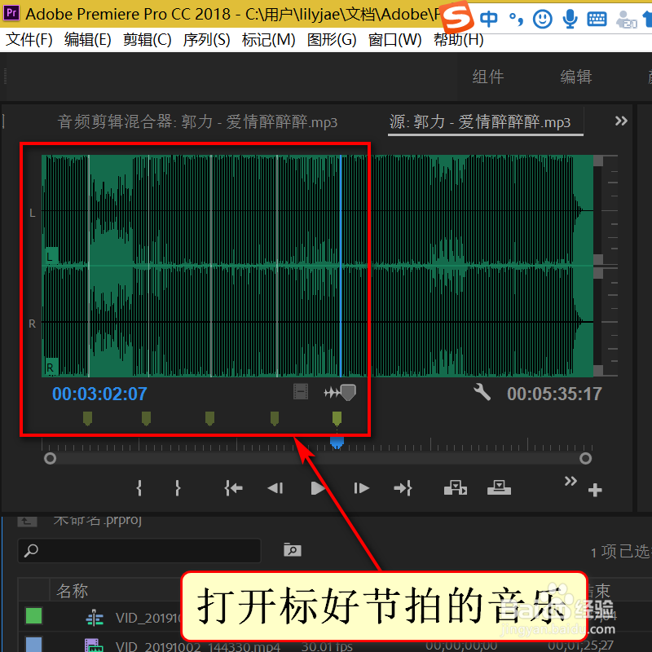Expand hidden transport controls via double chevron
The image size is (652, 652).
tap(570, 482)
